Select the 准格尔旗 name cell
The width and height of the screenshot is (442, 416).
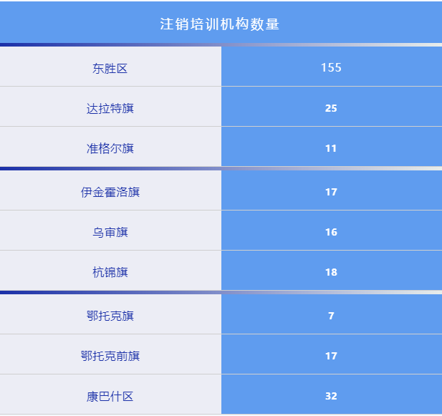110,149
